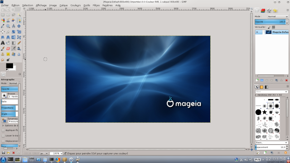
Task: Delete the layer with red X icon
Action: pyautogui.click(x=286, y=80)
